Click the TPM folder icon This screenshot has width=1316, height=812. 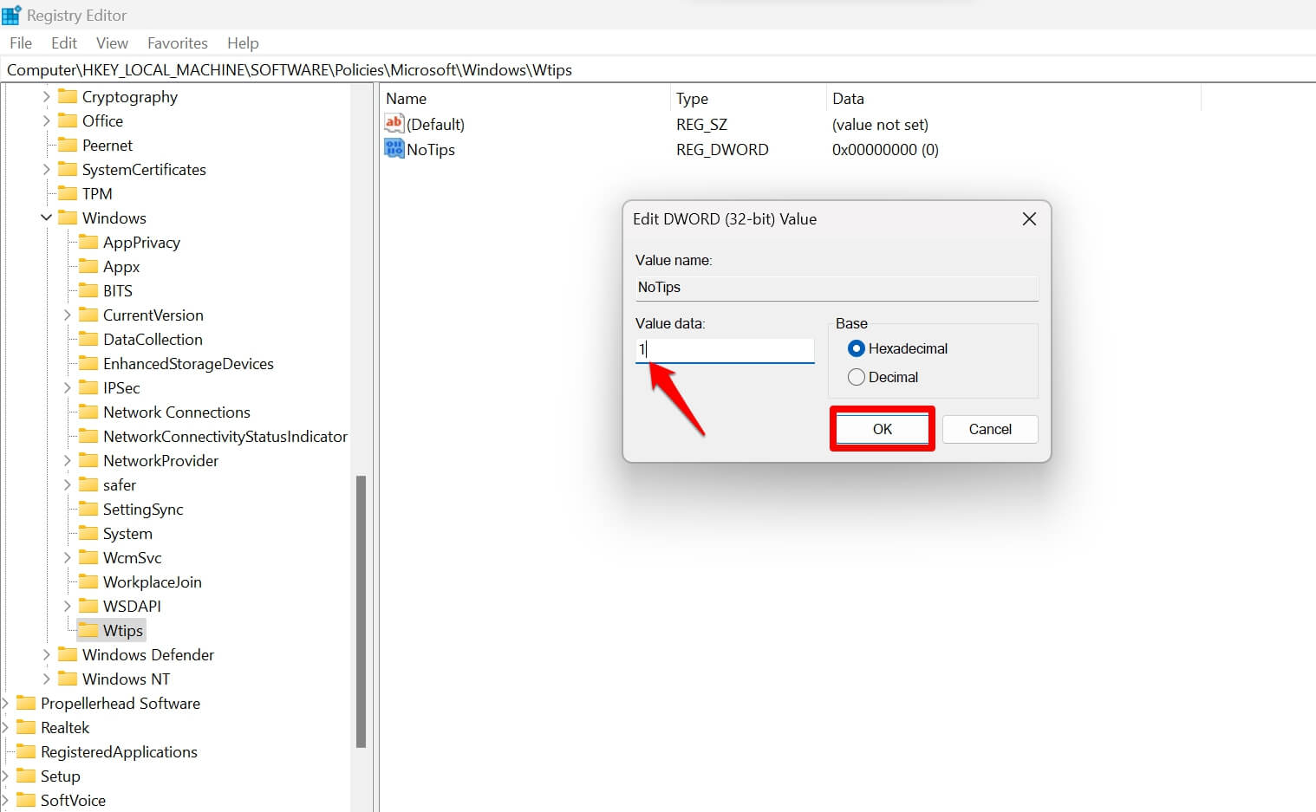coord(68,193)
